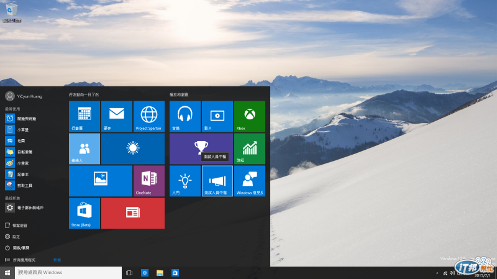Click the 2015/7/1 date in taskbar
This screenshot has width=497, height=279.
481,275
